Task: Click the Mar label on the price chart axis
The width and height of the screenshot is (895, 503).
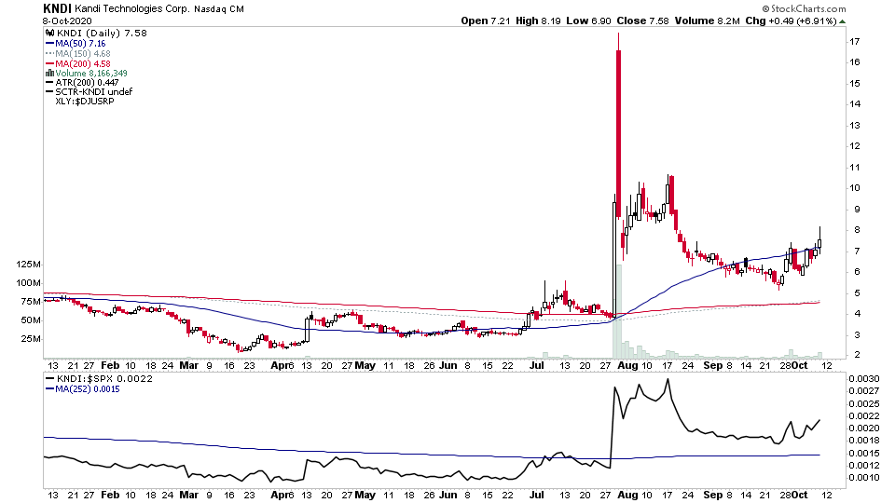Action: [x=189, y=365]
